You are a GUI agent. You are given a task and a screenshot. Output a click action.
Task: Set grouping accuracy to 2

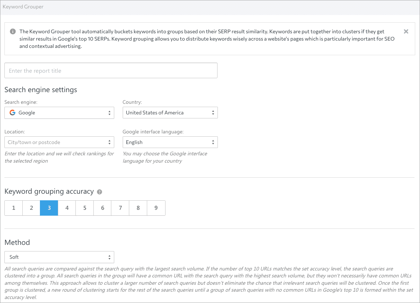click(31, 208)
